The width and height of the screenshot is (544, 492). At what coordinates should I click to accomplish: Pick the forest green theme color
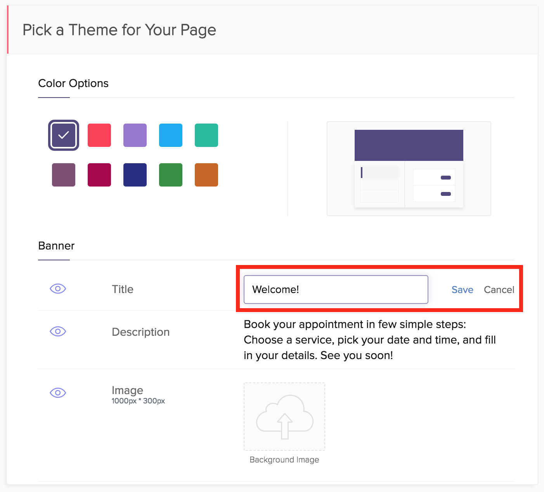[171, 175]
